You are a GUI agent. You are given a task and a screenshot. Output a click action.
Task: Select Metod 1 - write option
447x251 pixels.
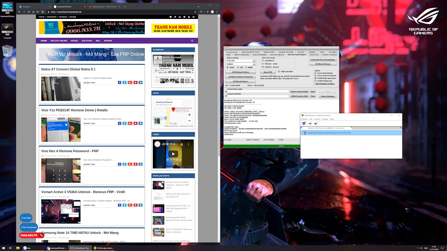point(263,64)
